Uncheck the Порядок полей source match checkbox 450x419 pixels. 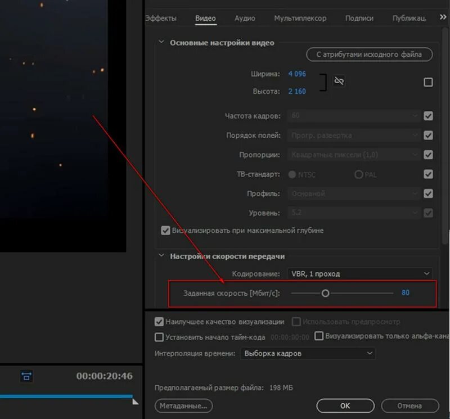coord(428,135)
